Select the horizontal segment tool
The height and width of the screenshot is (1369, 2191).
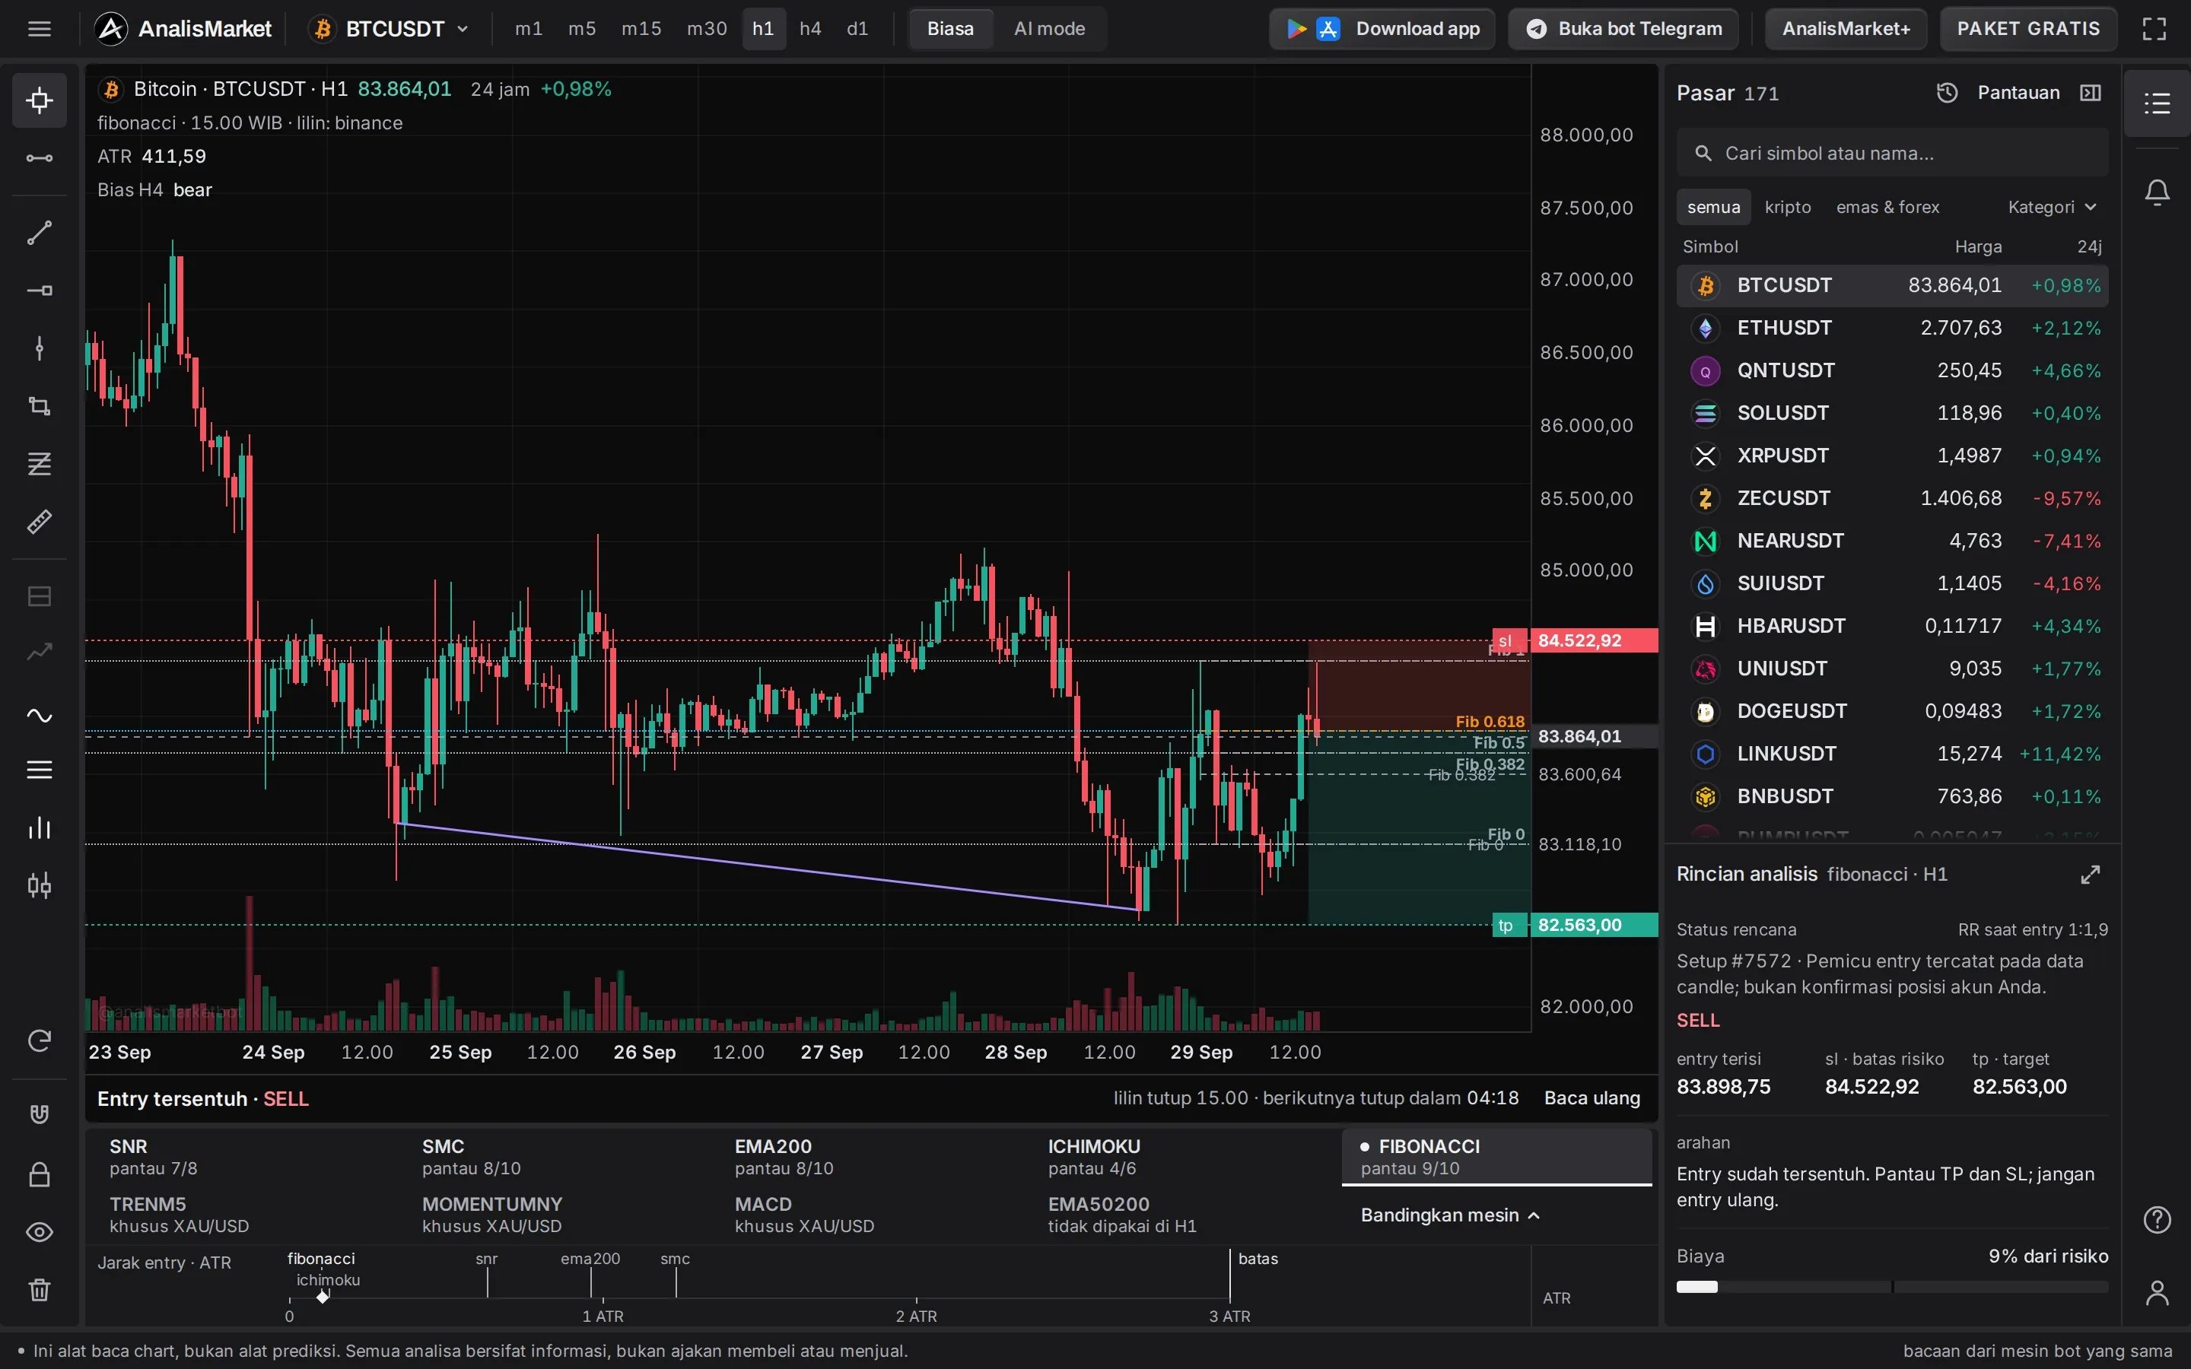tap(39, 158)
